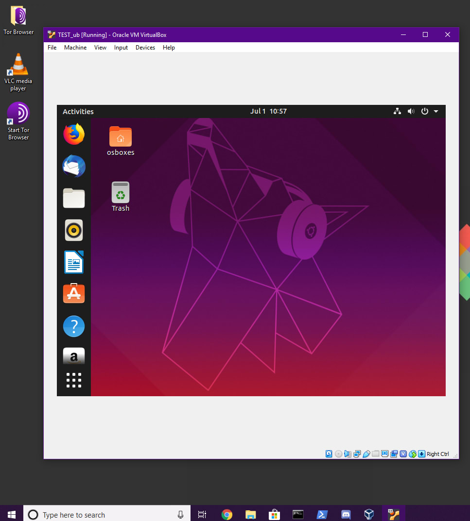Open PowerShell from the taskbar
Image resolution: width=470 pixels, height=521 pixels.
point(322,515)
